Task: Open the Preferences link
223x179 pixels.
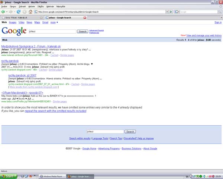Action: pyautogui.click(x=94, y=33)
